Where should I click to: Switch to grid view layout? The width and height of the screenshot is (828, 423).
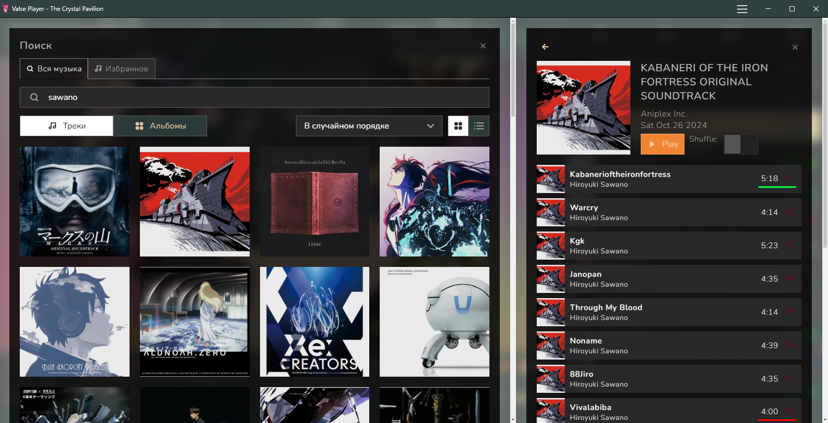coord(458,126)
